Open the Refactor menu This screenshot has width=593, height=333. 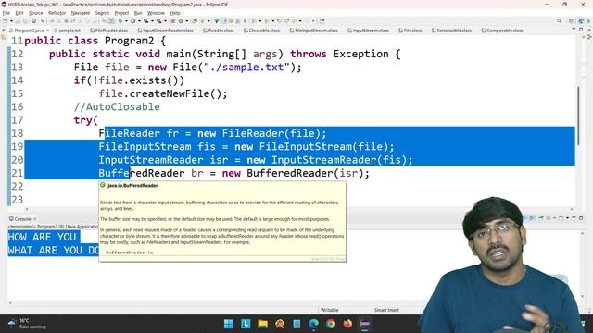point(57,13)
